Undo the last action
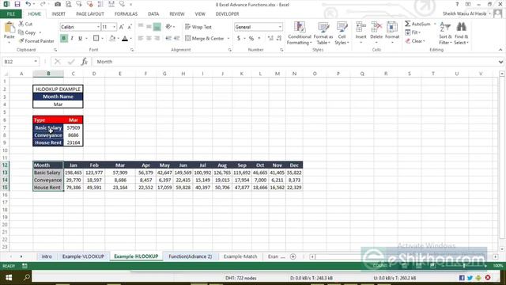 pyautogui.click(x=28, y=4)
